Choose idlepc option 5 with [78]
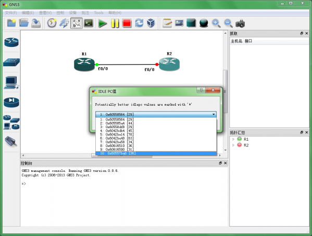312x236 pixels. pos(156,134)
